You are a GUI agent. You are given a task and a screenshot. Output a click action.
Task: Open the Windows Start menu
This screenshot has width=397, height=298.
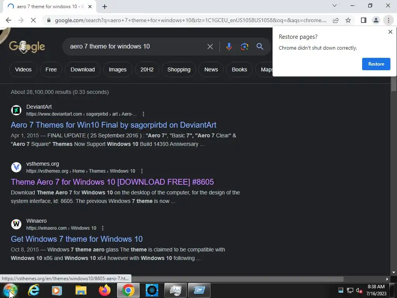(x=10, y=291)
